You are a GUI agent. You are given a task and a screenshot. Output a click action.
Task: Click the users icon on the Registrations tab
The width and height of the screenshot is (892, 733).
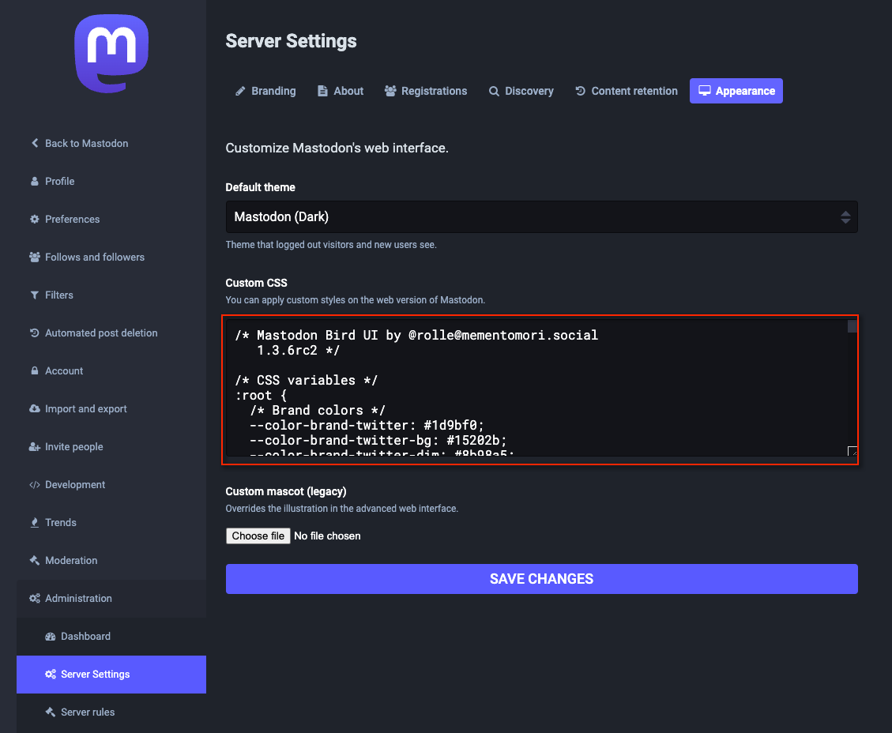[x=390, y=91]
